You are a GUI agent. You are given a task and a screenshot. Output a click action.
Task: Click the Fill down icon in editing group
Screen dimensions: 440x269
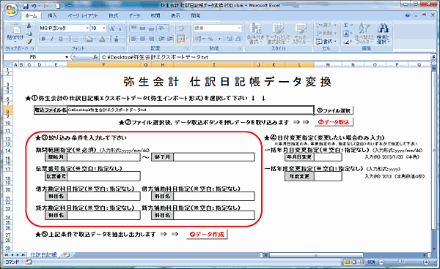point(347,34)
